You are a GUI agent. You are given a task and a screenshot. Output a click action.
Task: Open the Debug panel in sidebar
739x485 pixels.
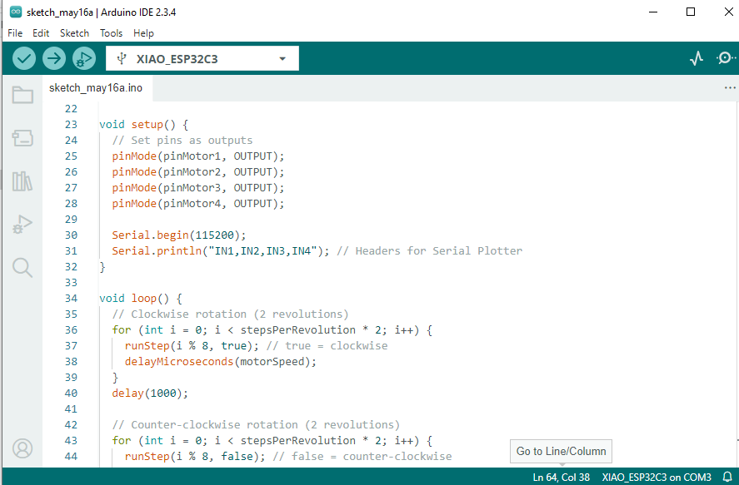[22, 224]
